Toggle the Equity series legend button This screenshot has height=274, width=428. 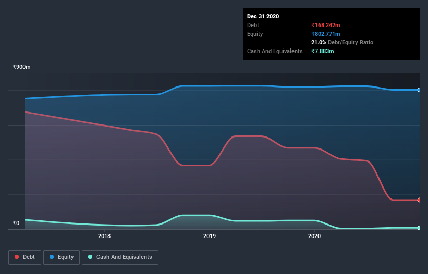pos(62,257)
